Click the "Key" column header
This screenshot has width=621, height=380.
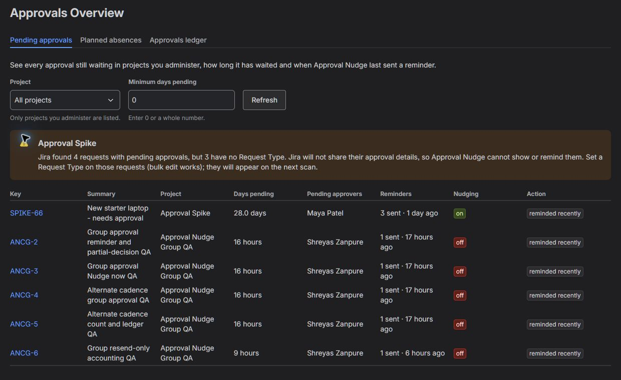(x=16, y=194)
